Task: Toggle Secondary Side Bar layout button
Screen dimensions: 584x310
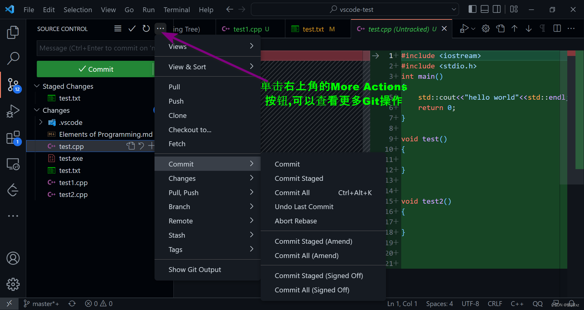Action: click(497, 9)
